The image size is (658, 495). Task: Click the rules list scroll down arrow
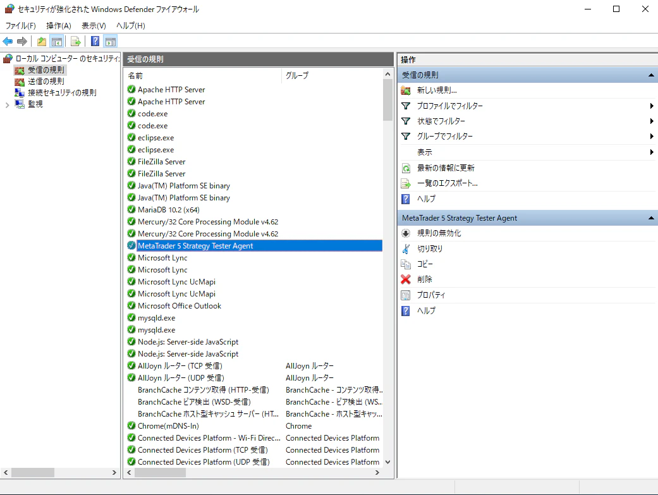pyautogui.click(x=387, y=462)
